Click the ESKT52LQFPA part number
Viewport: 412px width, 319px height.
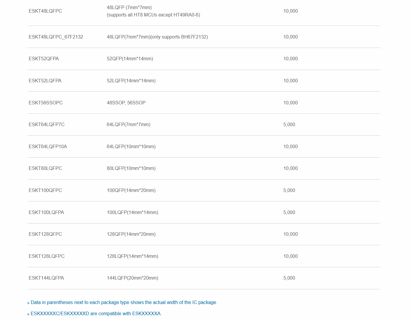click(x=45, y=81)
